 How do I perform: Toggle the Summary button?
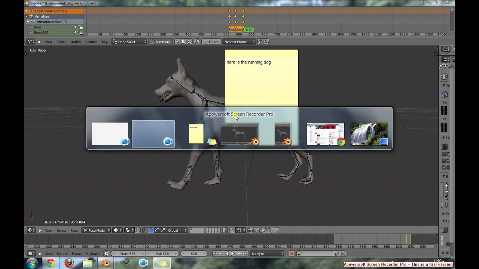(160, 42)
